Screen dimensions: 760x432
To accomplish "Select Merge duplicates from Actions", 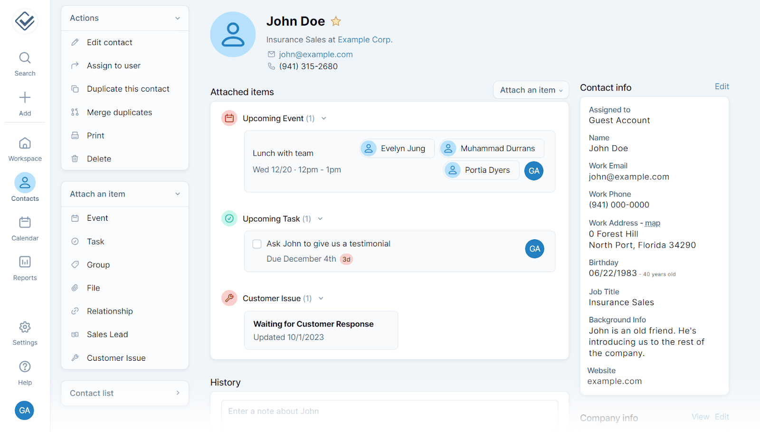I will coord(119,112).
